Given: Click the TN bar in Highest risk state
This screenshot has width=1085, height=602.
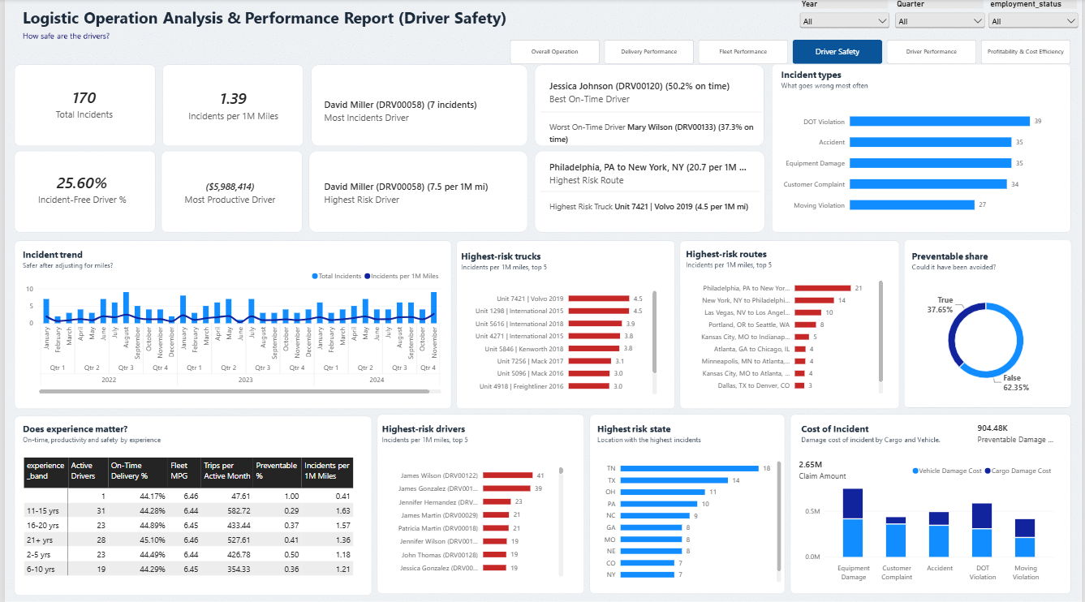Looking at the screenshot, I should coord(690,468).
